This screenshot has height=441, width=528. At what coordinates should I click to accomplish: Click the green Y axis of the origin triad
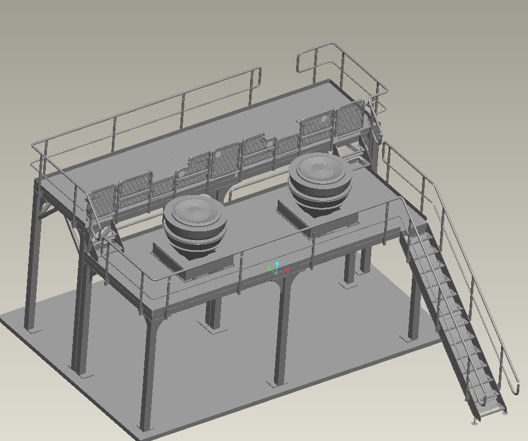click(x=270, y=268)
